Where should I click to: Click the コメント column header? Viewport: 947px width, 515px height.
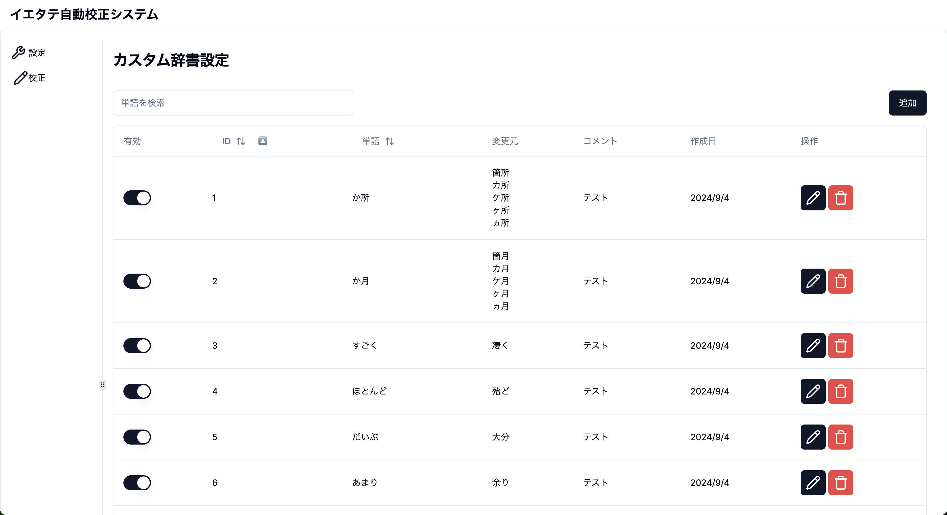tap(600, 141)
